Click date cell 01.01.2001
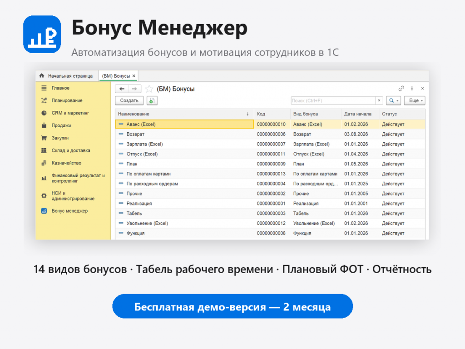Viewport: 465px width, 349px height. [356, 203]
